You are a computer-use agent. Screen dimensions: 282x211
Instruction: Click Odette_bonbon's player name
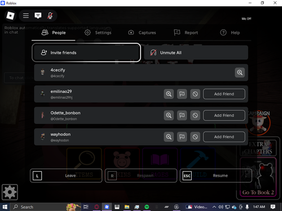tap(65, 113)
